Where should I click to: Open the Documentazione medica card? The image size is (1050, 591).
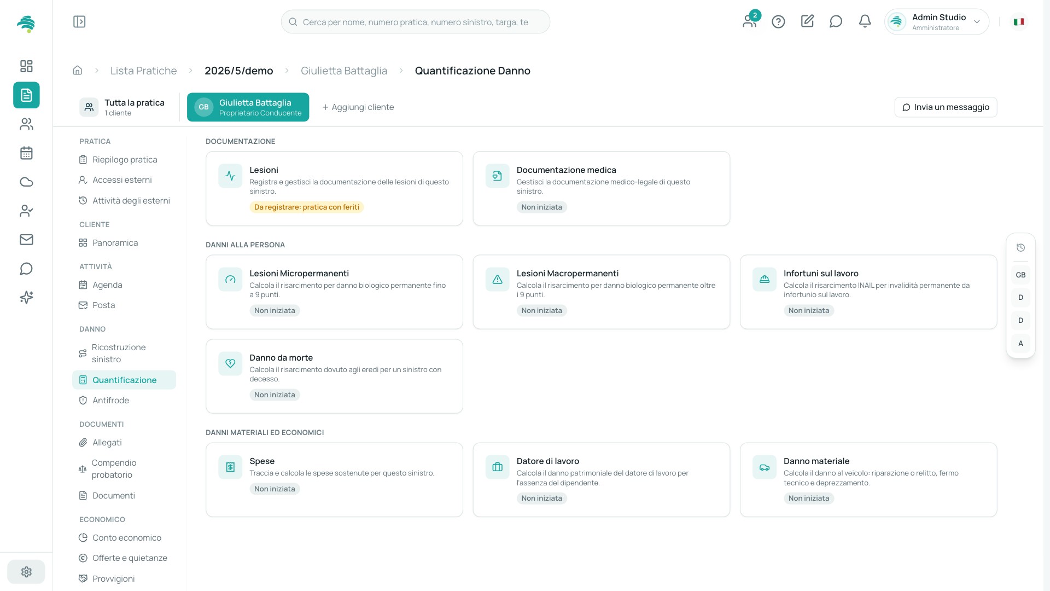[x=601, y=189]
